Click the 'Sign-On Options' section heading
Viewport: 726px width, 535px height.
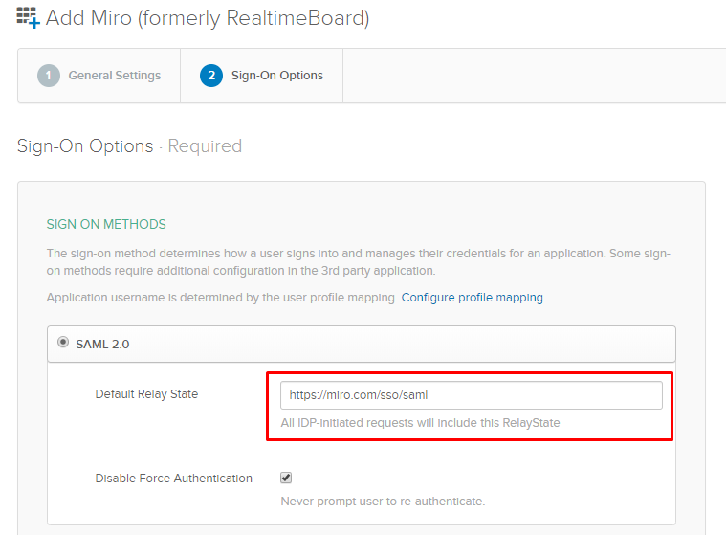click(85, 146)
